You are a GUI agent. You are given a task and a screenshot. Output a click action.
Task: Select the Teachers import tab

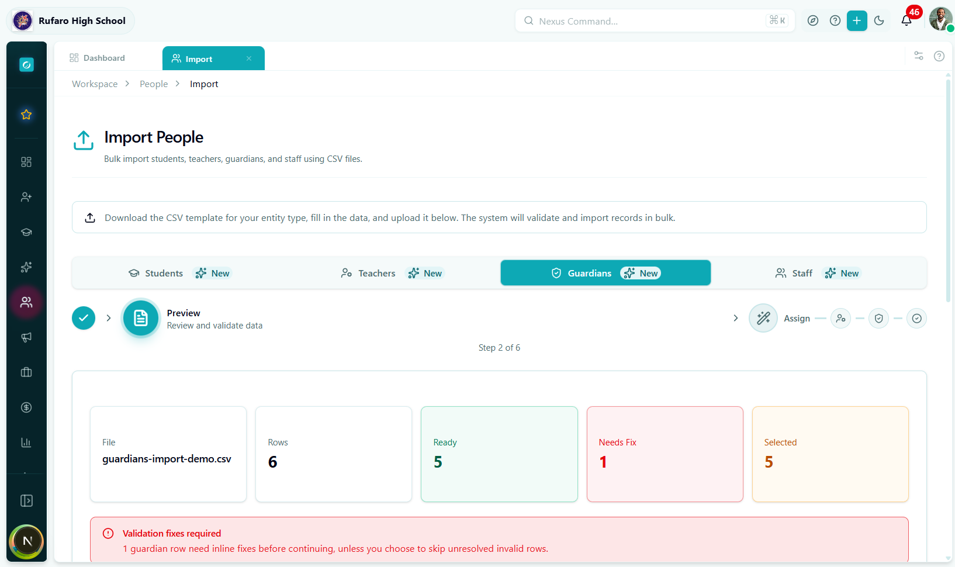392,273
